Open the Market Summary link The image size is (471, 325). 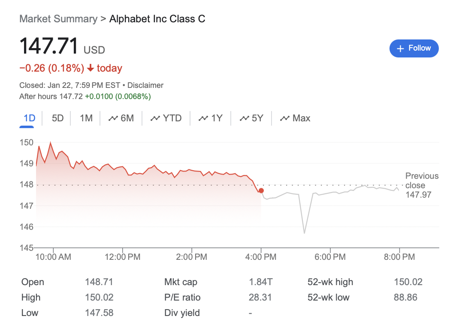pos(58,19)
